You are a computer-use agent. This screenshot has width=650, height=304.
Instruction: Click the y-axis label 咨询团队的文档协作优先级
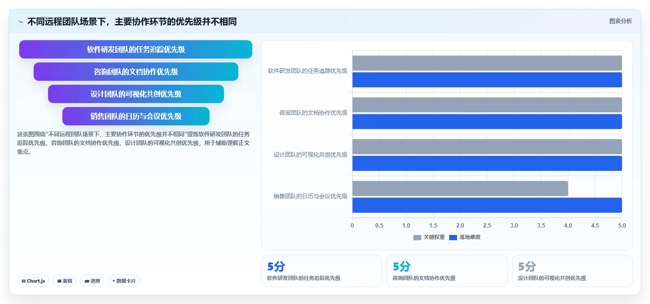[x=313, y=113]
